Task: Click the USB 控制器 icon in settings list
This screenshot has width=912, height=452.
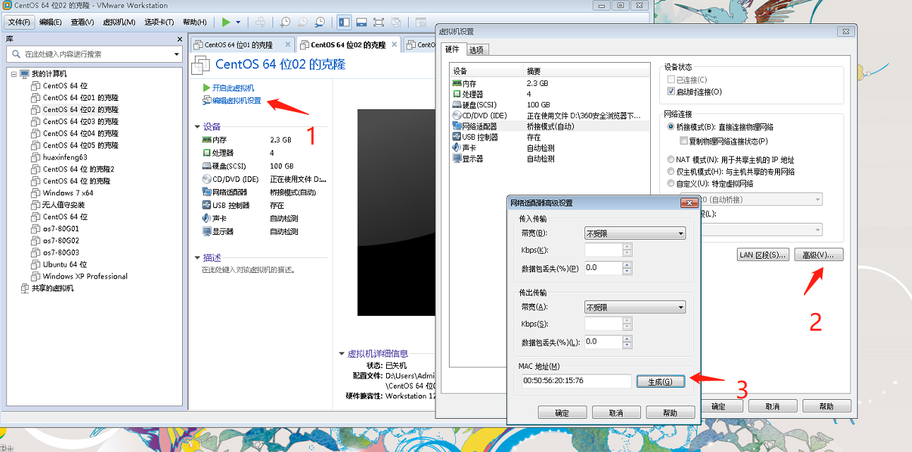Action: 457,137
